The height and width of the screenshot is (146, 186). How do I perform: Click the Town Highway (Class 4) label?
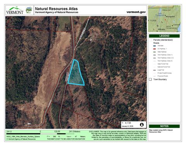click(x=165, y=61)
